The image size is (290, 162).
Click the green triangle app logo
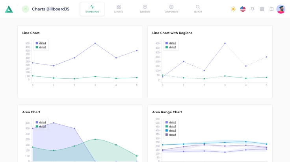click(x=9, y=9)
